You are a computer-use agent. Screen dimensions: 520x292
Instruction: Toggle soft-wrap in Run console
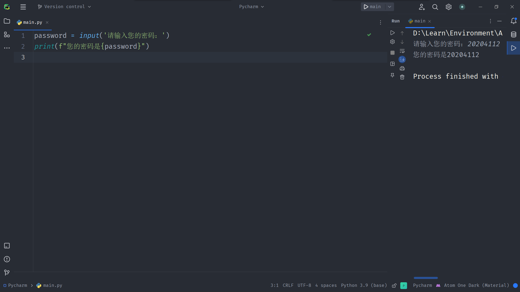pyautogui.click(x=402, y=51)
